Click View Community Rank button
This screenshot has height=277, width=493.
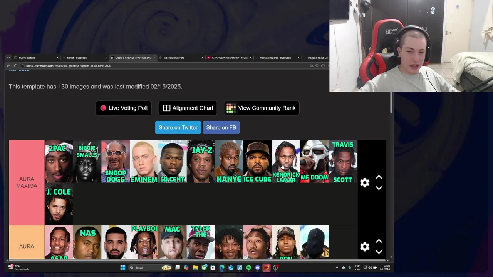click(262, 108)
